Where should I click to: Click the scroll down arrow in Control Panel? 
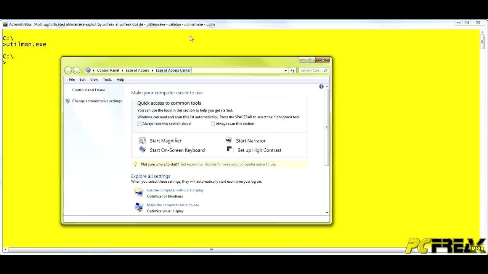(327, 212)
